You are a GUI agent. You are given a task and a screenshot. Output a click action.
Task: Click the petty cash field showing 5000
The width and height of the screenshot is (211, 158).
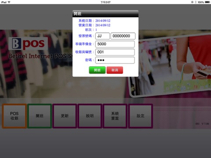[115, 44]
